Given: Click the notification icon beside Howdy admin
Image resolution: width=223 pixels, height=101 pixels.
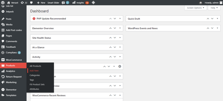Looking at the screenshot, I should (201, 3).
